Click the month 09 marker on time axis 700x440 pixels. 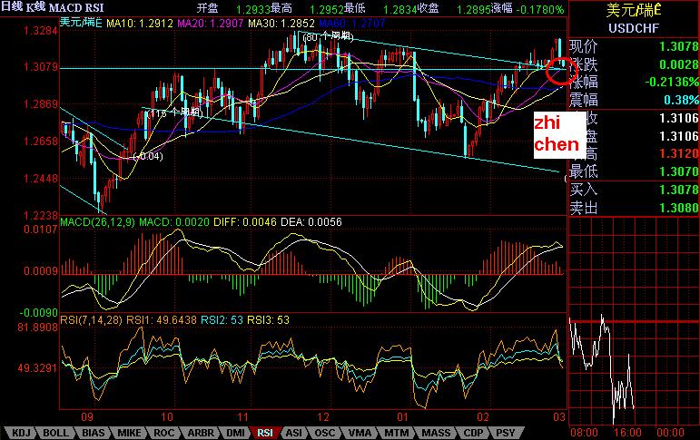pos(87,417)
